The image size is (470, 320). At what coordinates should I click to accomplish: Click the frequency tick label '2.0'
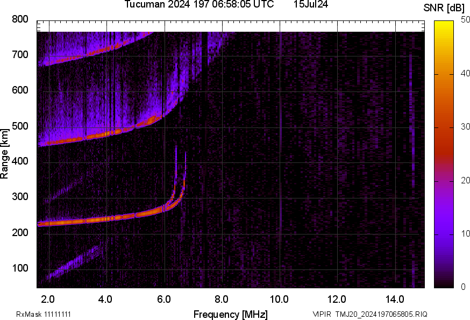pos(48,299)
